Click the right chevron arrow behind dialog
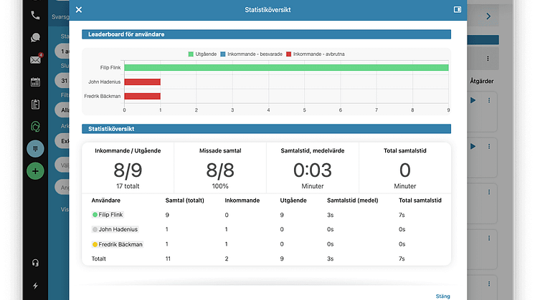 coord(488,16)
